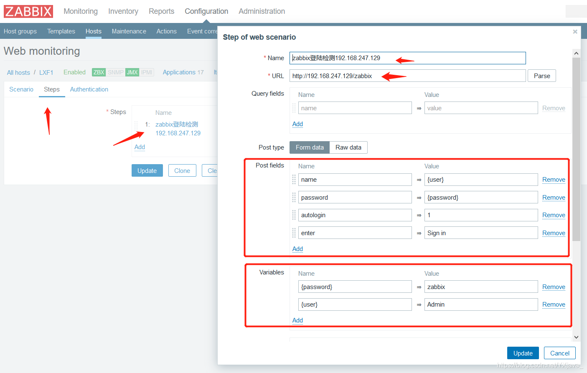Viewport: 587px width, 373px height.
Task: Click the query field name input
Action: click(355, 108)
